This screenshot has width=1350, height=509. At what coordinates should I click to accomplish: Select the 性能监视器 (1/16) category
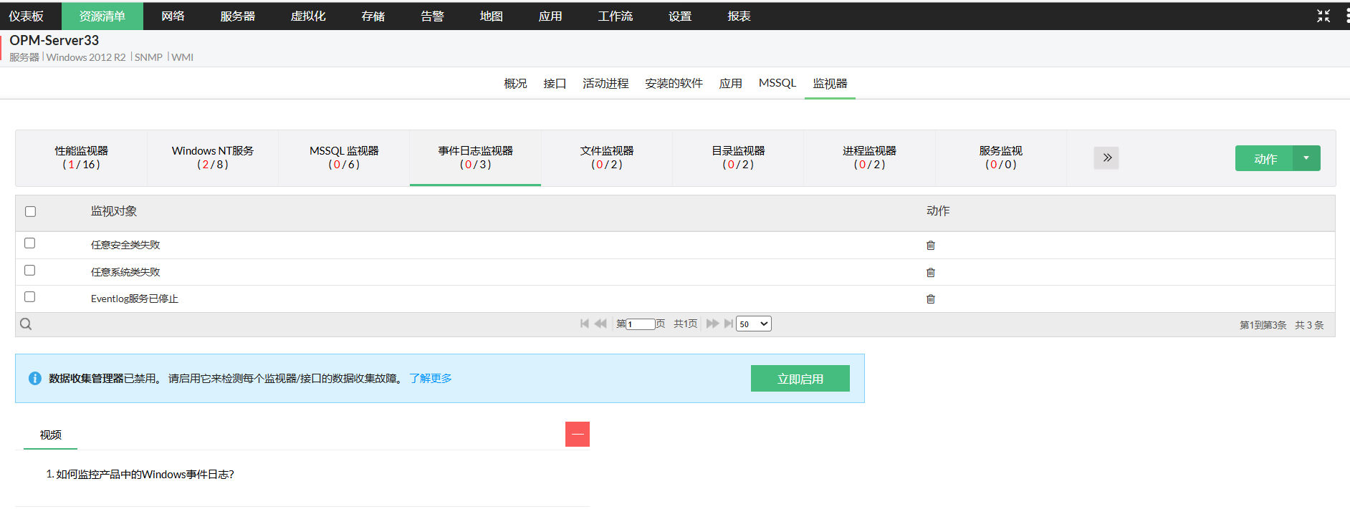point(81,157)
